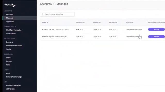Open API Tokens page
165x92 pixels.
pos(10,89)
